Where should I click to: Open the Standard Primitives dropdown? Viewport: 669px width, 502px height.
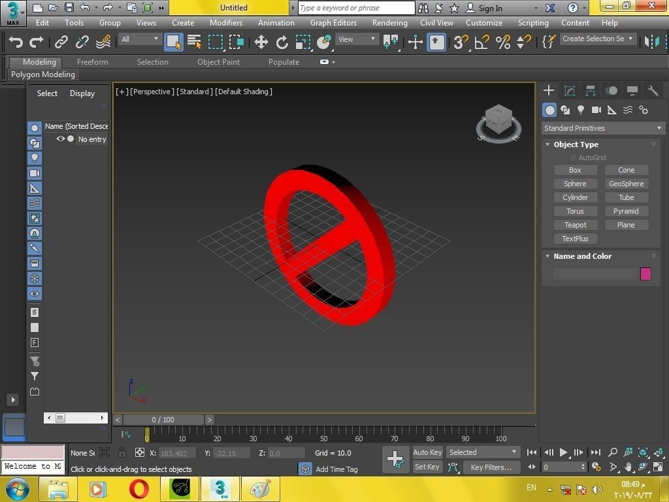pos(603,128)
